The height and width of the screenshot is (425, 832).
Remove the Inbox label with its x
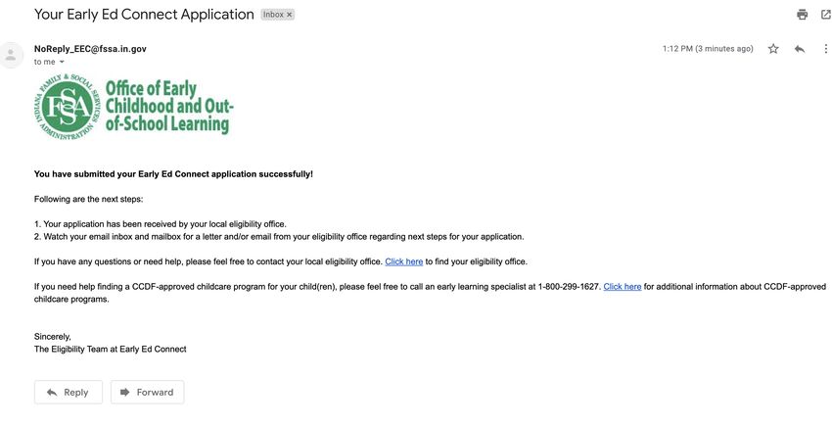click(289, 15)
